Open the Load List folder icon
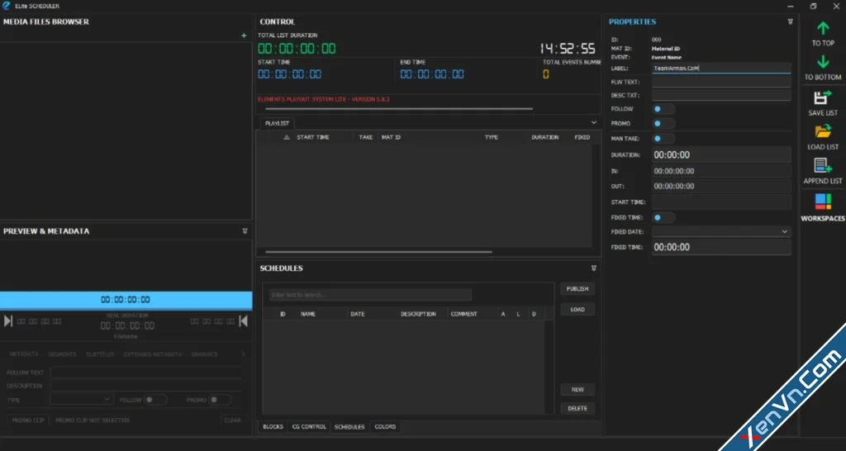846x451 pixels. (823, 131)
